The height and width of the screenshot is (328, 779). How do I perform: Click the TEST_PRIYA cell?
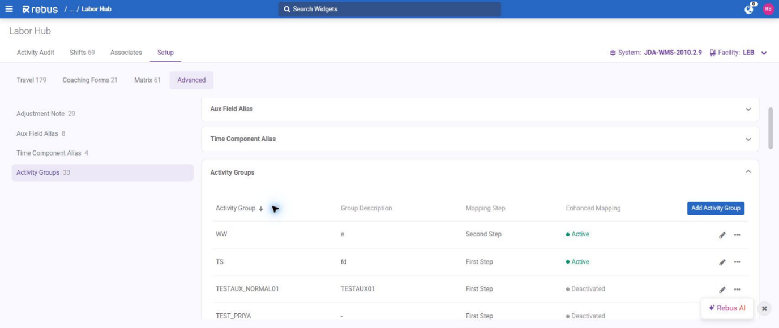click(x=233, y=316)
